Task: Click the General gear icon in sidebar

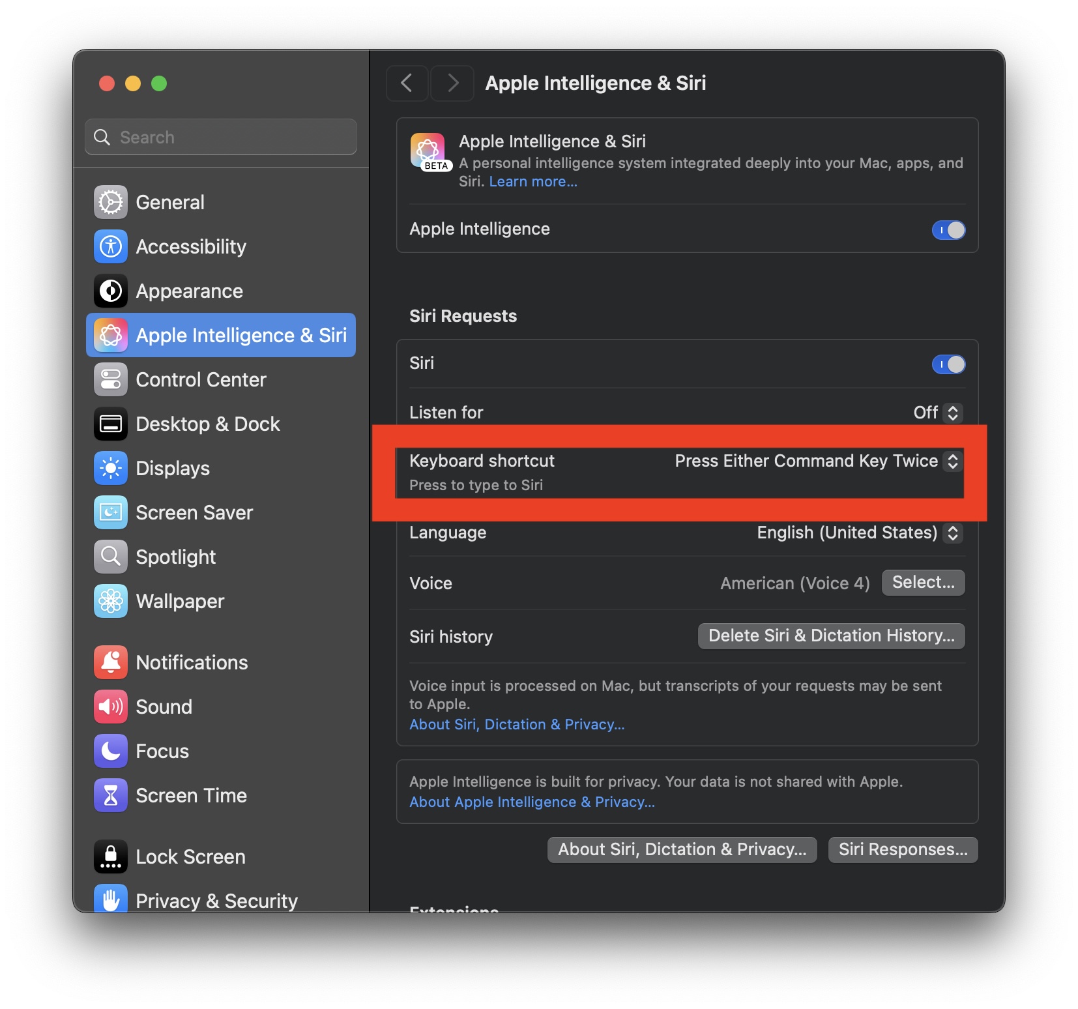Action: coord(111,202)
